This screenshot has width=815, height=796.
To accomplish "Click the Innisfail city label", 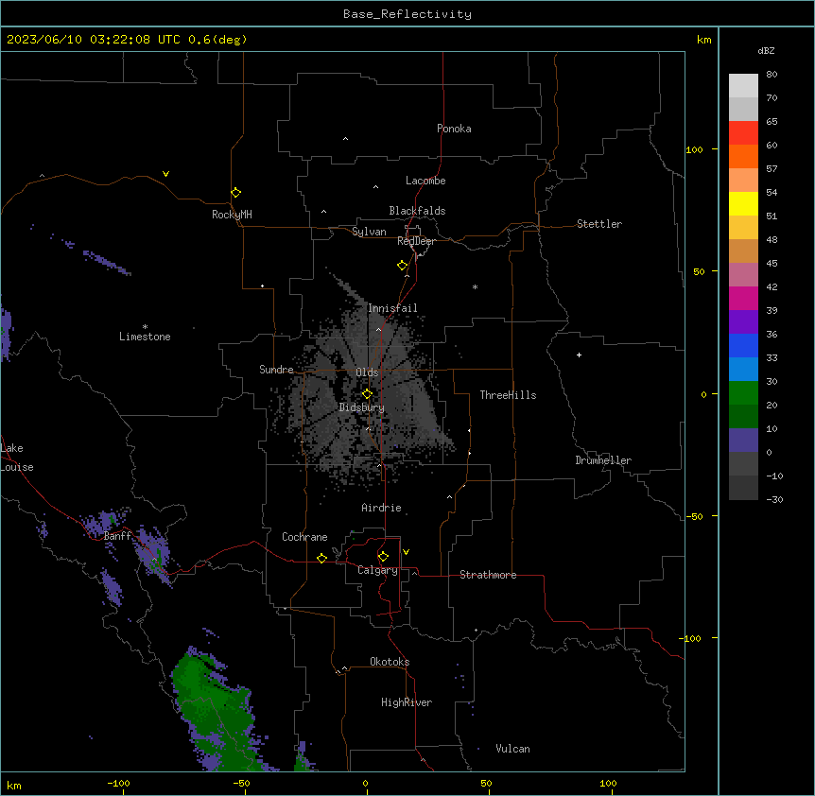I will pyautogui.click(x=392, y=308).
